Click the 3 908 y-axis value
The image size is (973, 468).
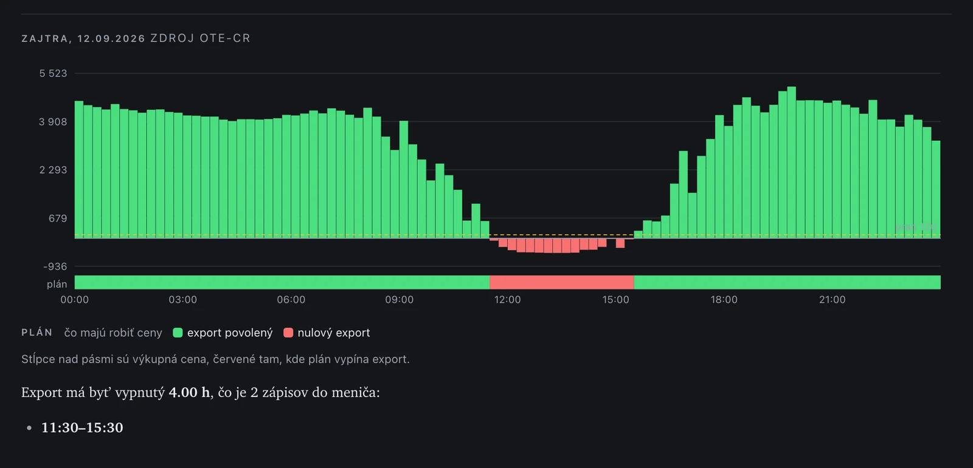tap(54, 122)
